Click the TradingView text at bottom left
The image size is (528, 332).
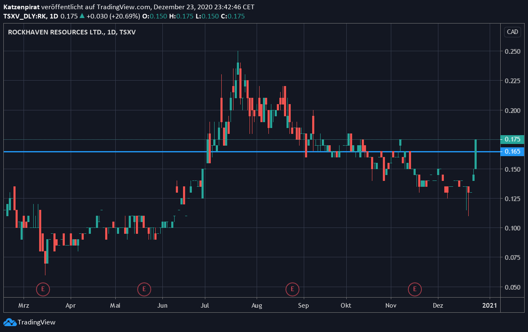point(36,322)
